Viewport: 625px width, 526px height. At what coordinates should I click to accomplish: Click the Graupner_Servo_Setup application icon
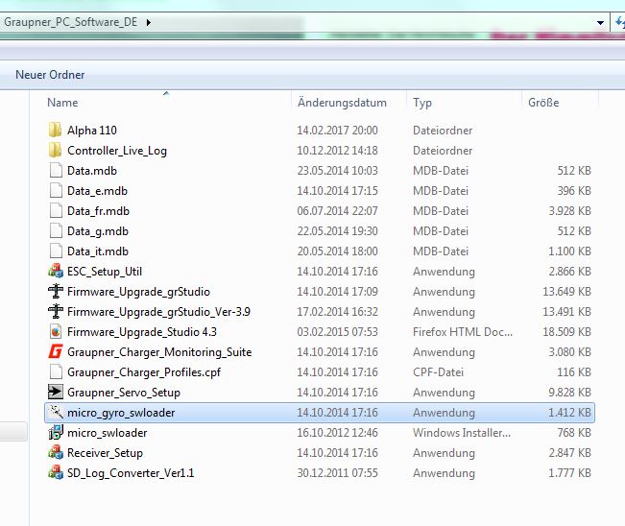coord(55,393)
